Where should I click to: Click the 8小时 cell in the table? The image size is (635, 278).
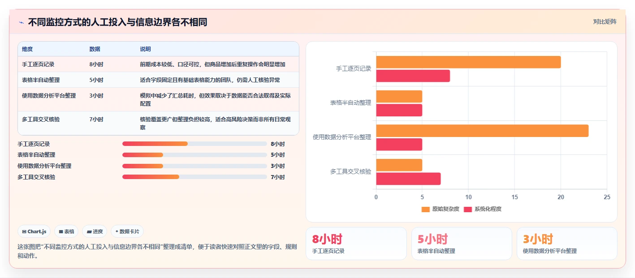pos(96,64)
